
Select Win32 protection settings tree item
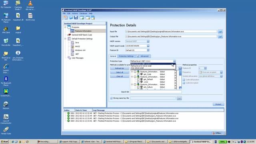pyautogui.click(x=77, y=46)
